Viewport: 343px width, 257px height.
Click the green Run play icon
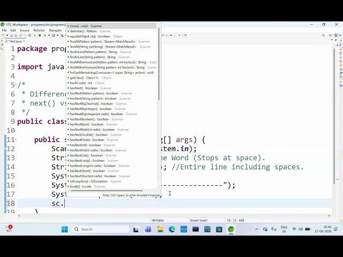coord(54,35)
